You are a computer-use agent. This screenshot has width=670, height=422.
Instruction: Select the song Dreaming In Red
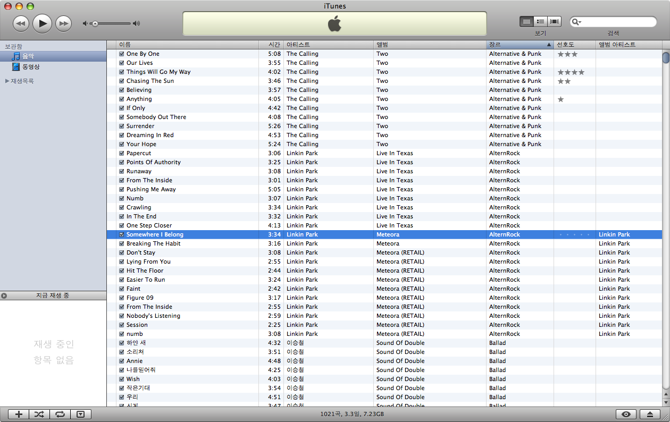pyautogui.click(x=150, y=135)
